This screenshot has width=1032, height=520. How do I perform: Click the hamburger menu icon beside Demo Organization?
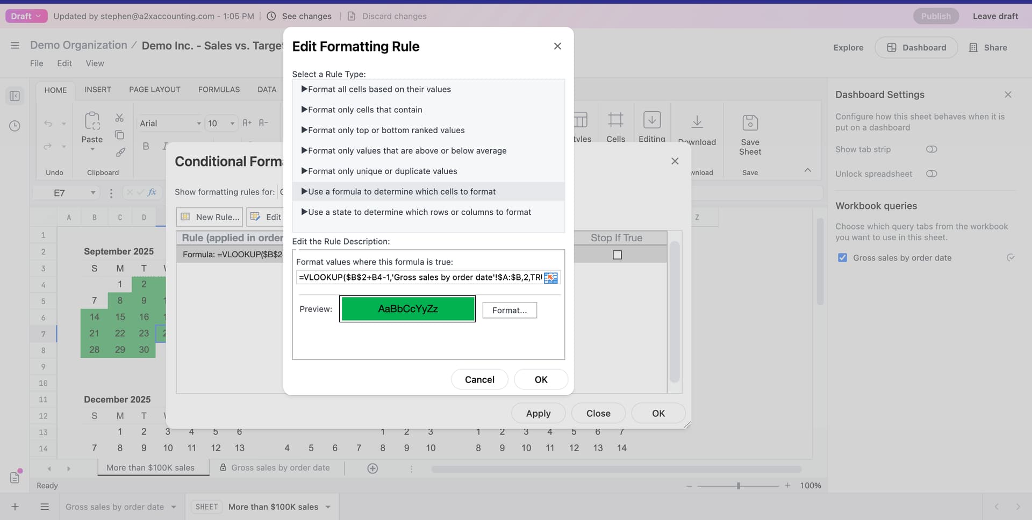point(15,46)
